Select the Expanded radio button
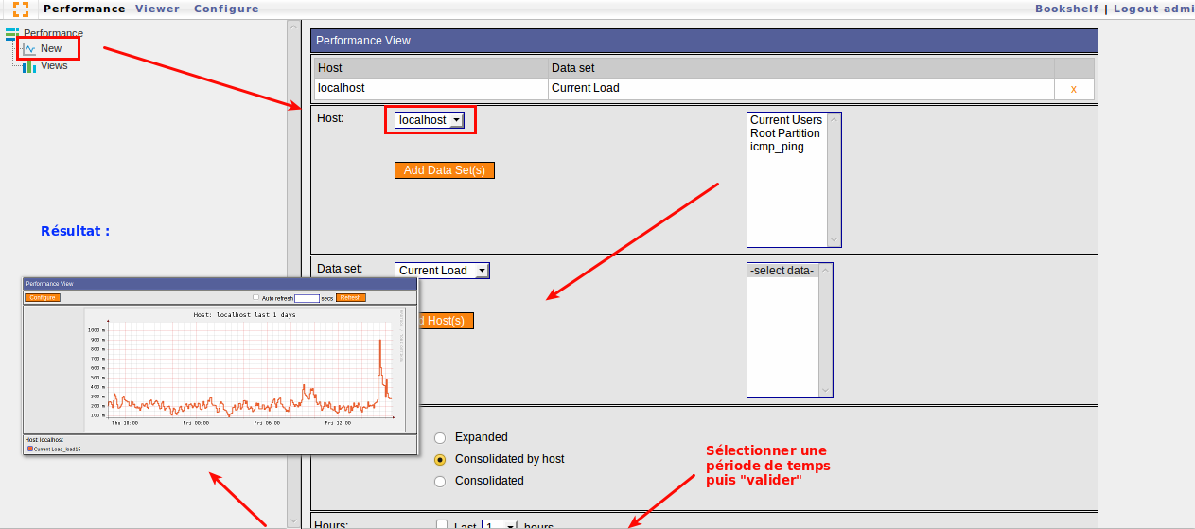Screen dimensions: 1195x529 pos(440,438)
